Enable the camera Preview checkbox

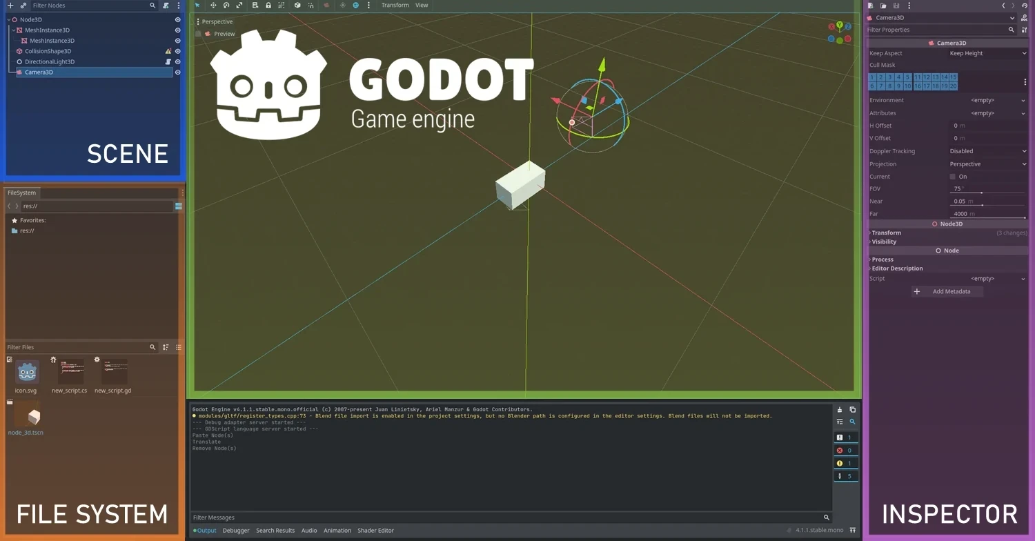pyautogui.click(x=199, y=34)
